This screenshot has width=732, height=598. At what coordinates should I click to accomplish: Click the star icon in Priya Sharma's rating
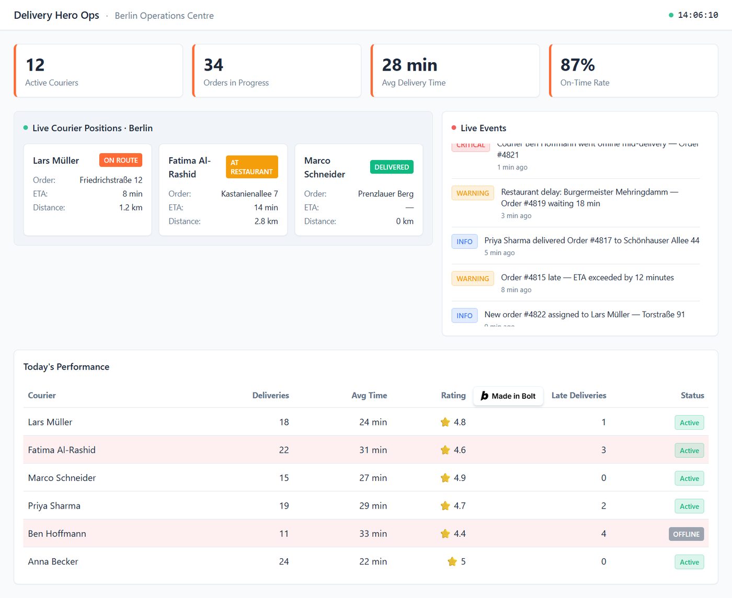coord(445,505)
